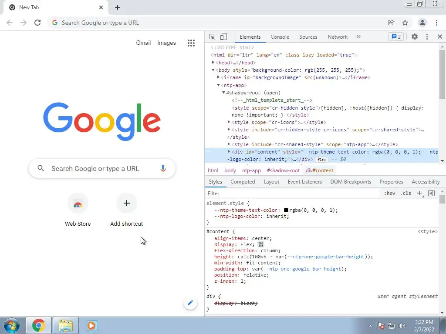Switch to the Network tab
Screen dimensions: 446x334
pos(338,37)
